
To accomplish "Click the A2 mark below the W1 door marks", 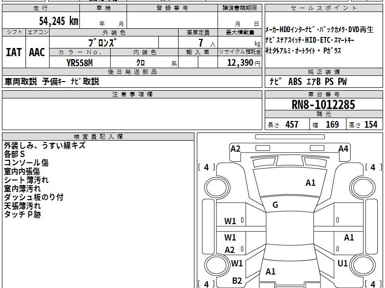I will point(230,250).
